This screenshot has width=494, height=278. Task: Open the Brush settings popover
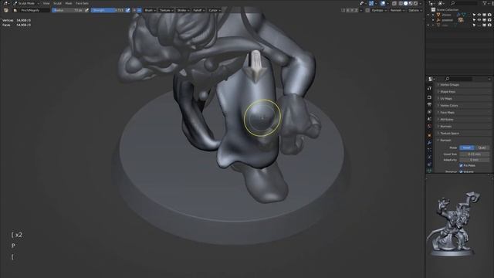click(150, 10)
